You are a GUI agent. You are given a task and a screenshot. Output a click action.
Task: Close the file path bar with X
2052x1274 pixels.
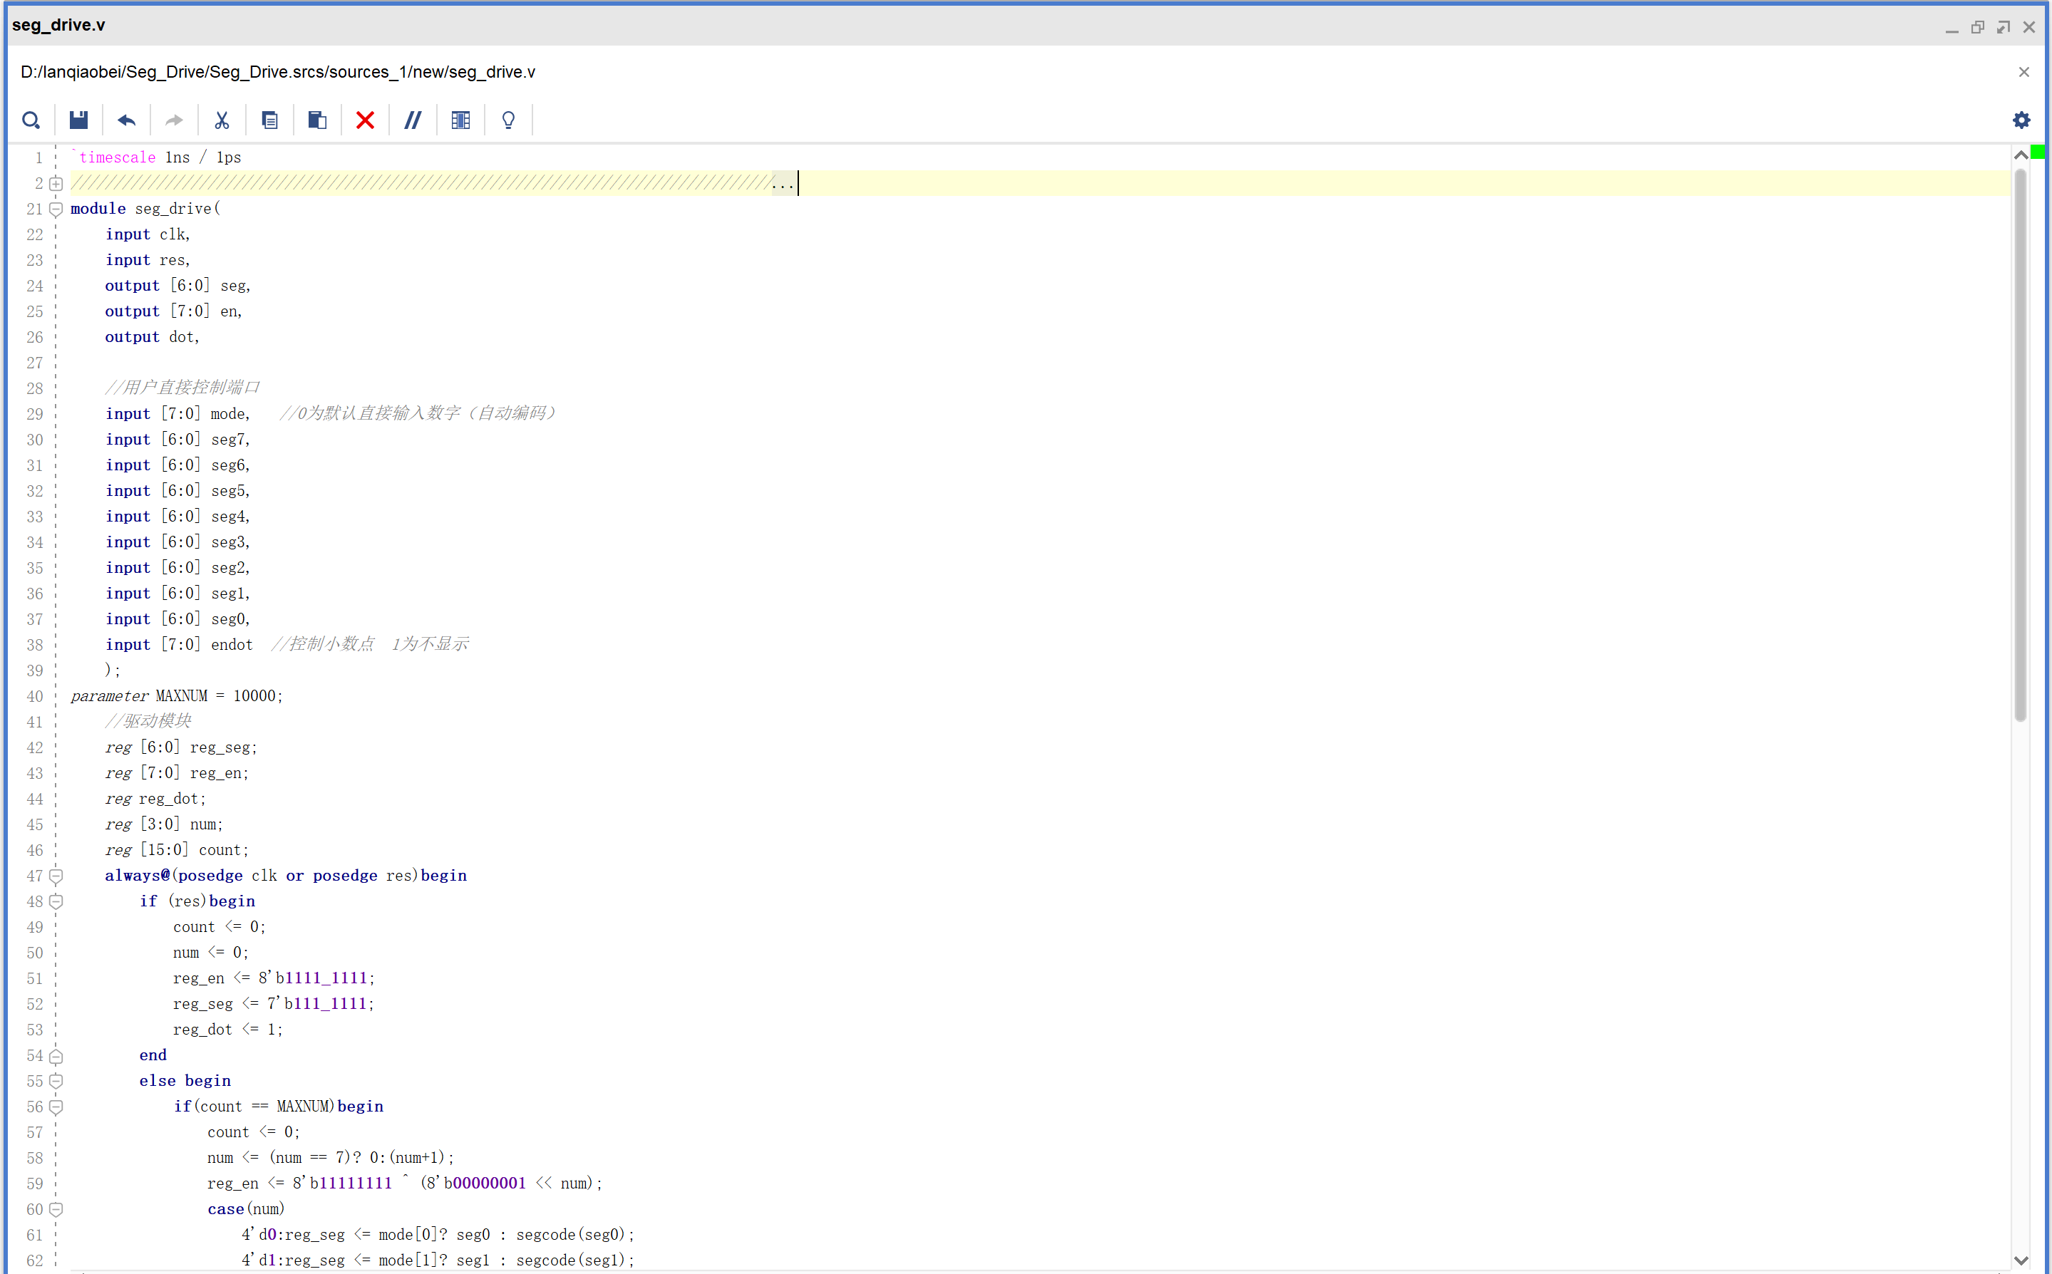2023,73
